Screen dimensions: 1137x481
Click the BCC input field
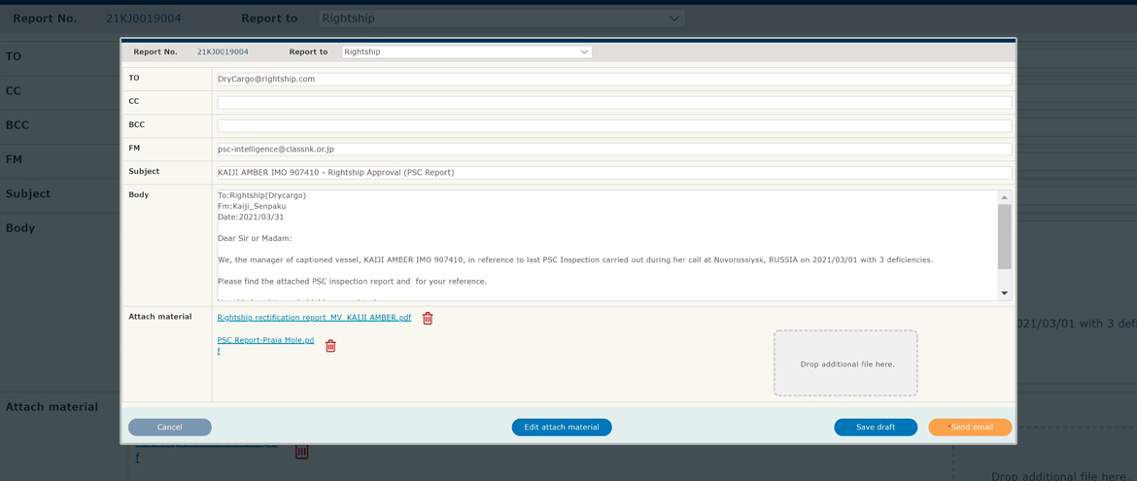[614, 125]
